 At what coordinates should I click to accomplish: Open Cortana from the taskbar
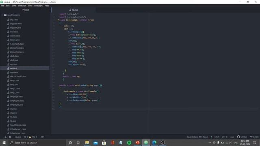click(70, 142)
